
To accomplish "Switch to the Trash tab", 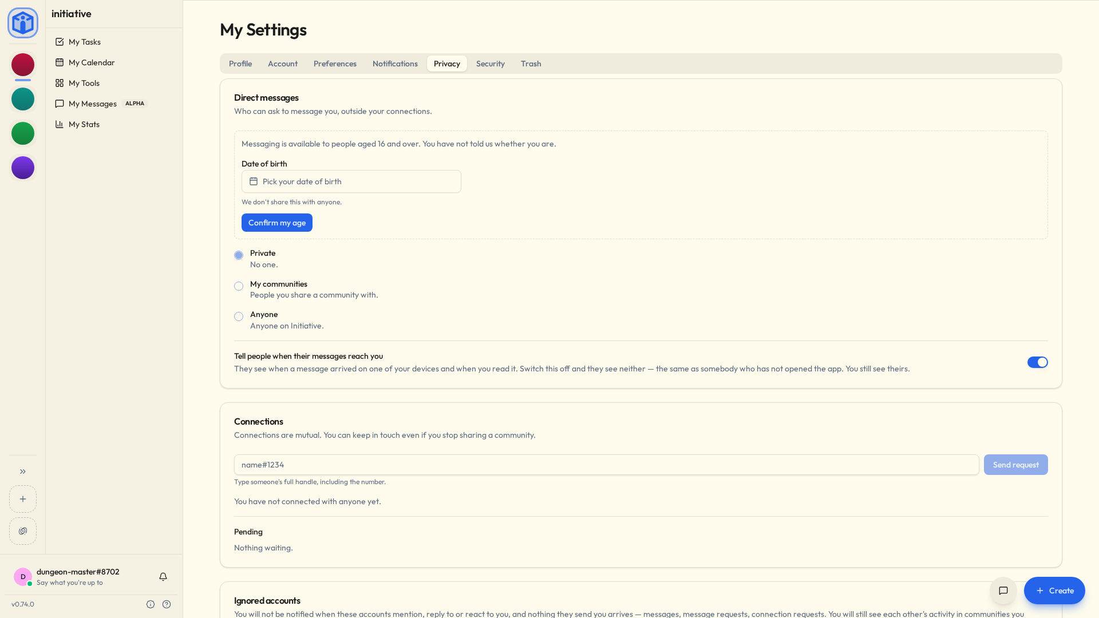I will [531, 64].
